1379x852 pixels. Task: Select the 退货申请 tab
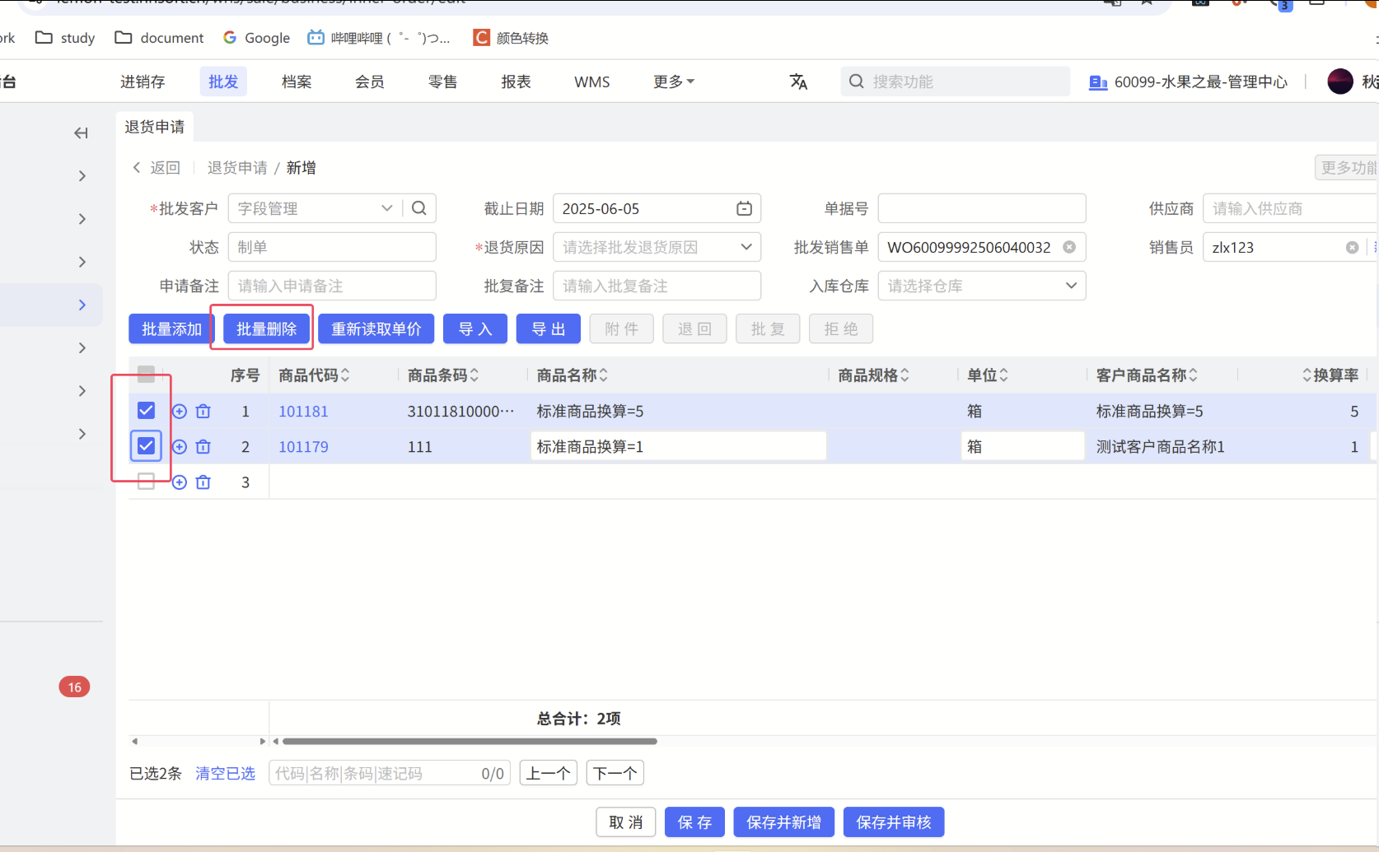[x=155, y=127]
